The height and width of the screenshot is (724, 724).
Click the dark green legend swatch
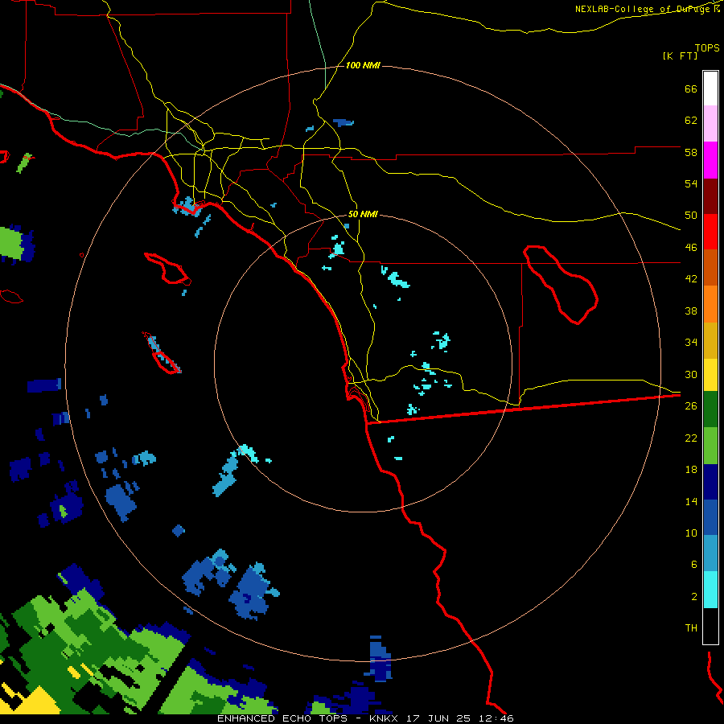pos(710,409)
